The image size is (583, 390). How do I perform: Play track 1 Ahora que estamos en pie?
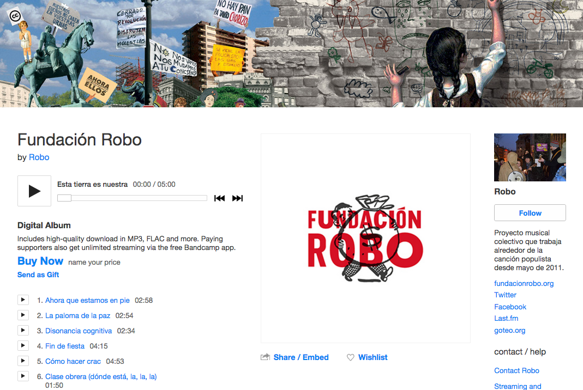pyautogui.click(x=23, y=300)
